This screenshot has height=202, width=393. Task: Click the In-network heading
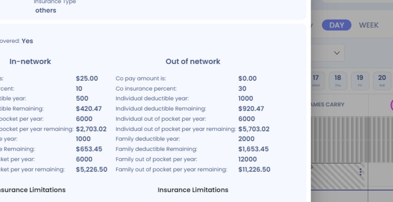(30, 62)
